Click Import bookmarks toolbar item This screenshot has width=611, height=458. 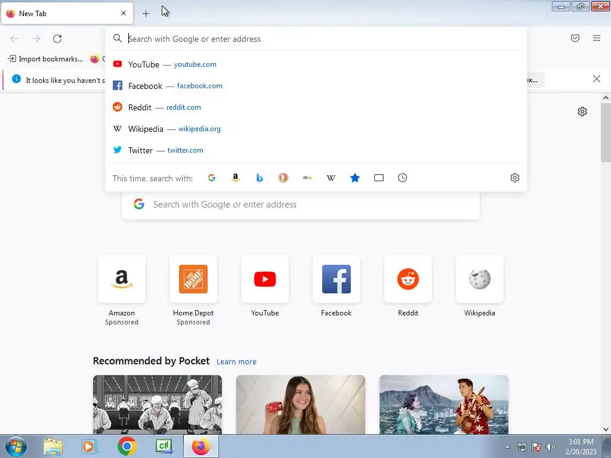(x=45, y=59)
